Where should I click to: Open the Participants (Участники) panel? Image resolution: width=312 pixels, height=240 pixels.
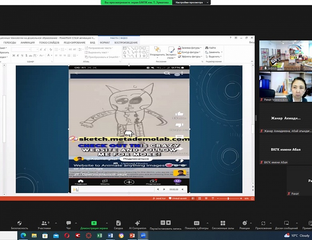coord(44,223)
